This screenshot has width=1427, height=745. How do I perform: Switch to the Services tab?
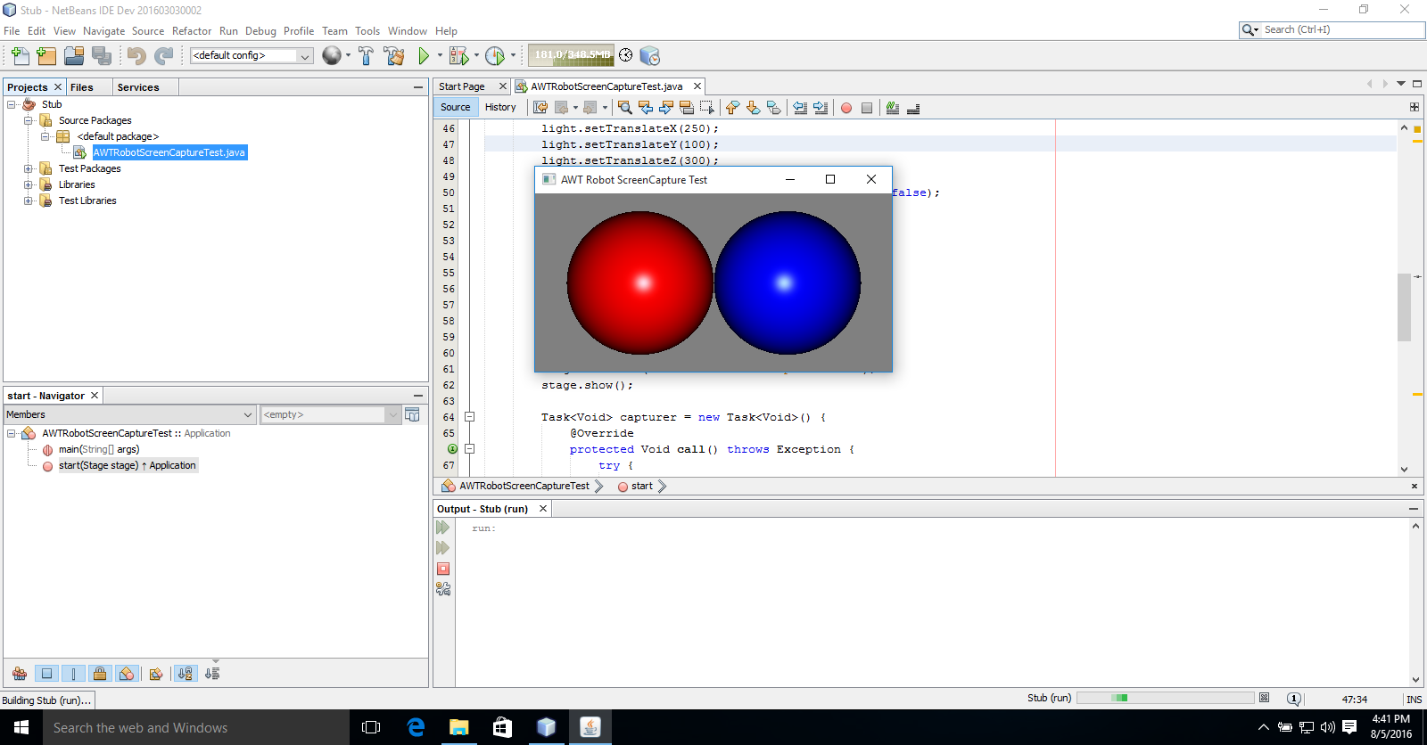click(x=138, y=87)
